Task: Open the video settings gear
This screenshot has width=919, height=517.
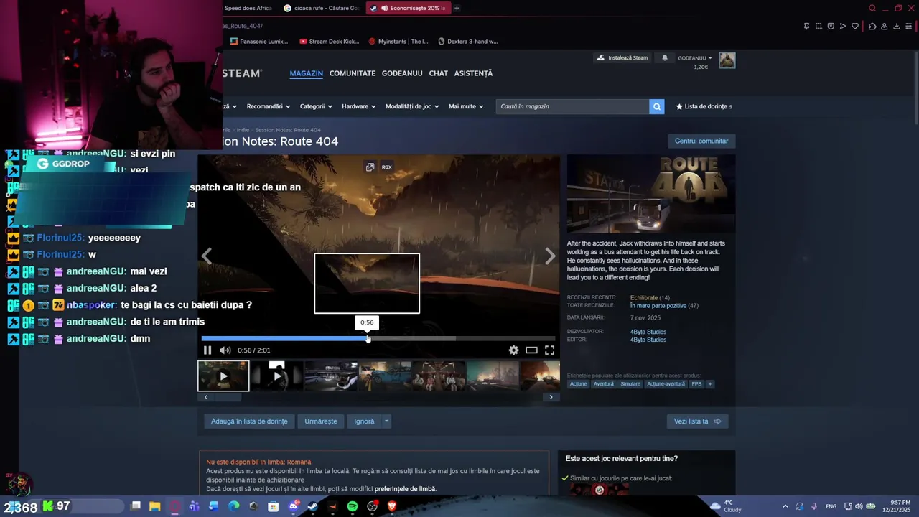Action: [x=513, y=350]
